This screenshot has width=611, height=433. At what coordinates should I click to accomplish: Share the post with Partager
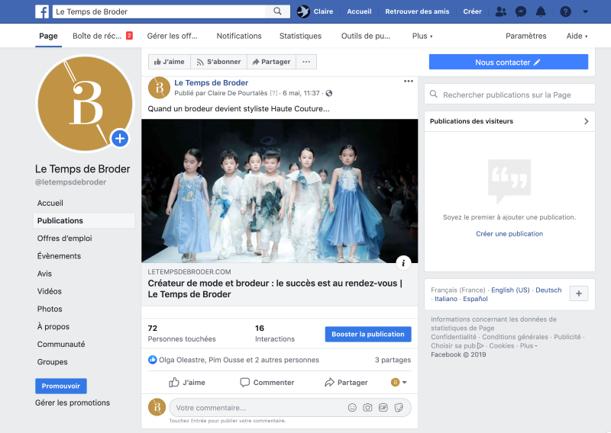(347, 383)
